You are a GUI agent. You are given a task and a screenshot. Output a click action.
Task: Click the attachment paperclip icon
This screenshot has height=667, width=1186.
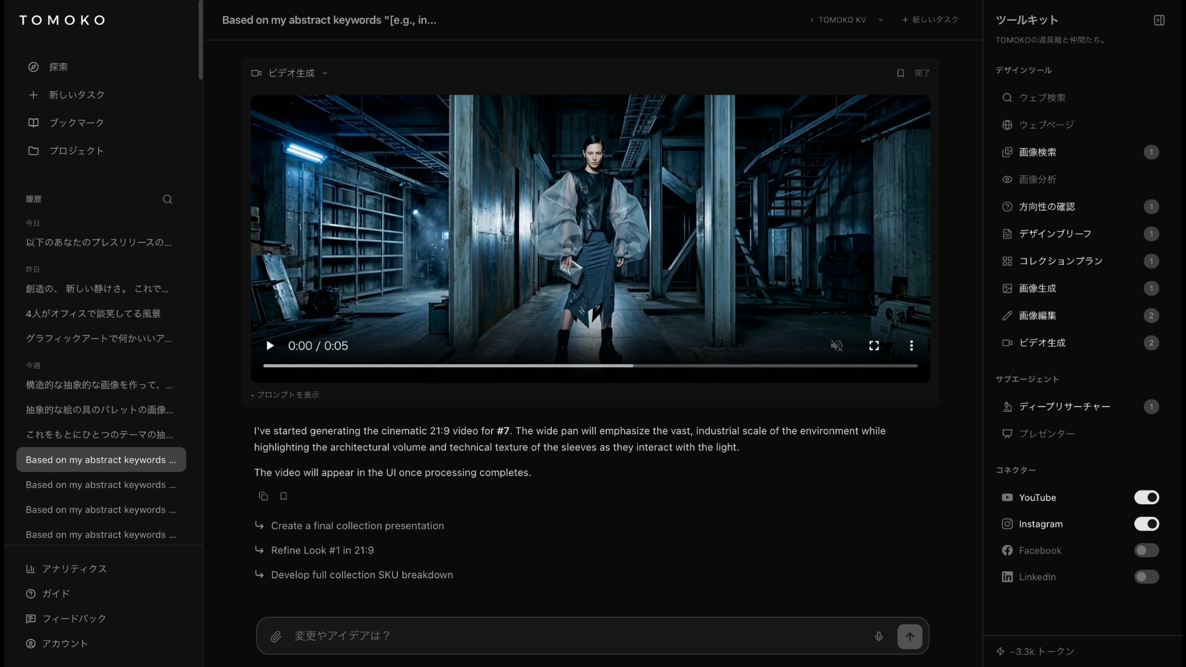click(276, 636)
